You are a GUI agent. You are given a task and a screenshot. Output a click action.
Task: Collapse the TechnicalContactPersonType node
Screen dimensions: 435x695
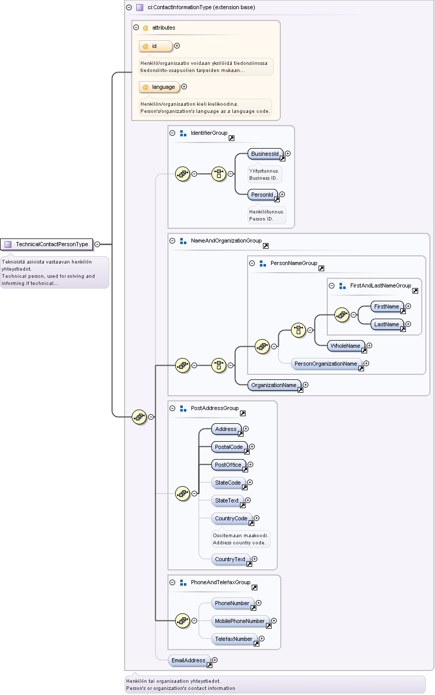pos(97,244)
